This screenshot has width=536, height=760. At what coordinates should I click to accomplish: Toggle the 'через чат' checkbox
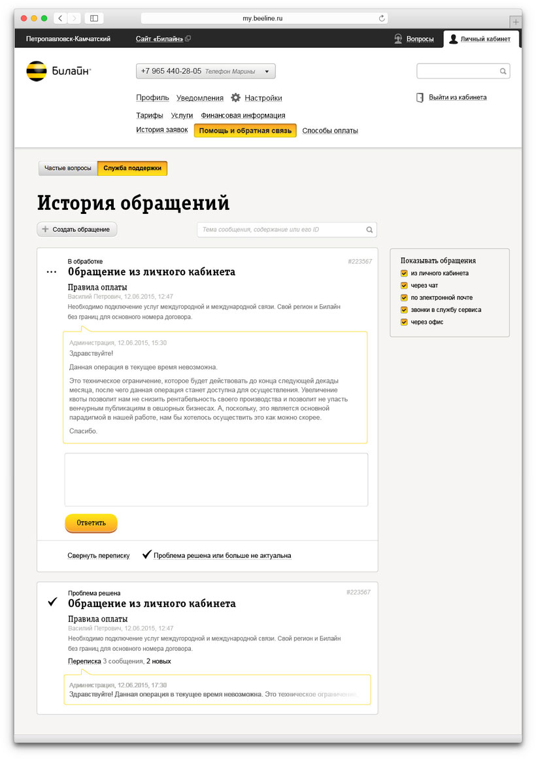coord(404,286)
